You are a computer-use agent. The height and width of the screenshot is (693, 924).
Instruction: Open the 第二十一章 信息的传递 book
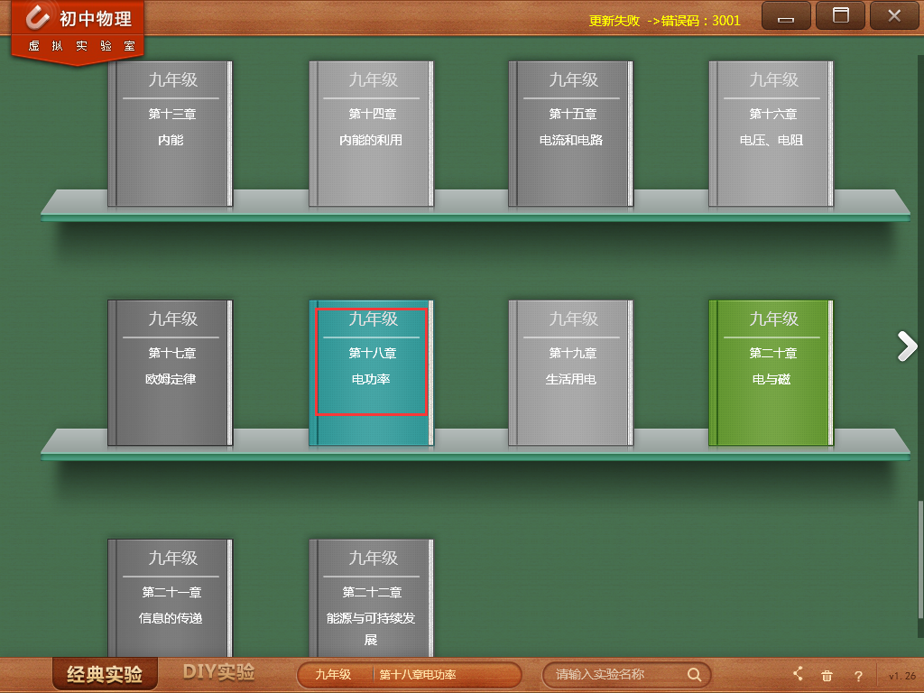pos(171,598)
